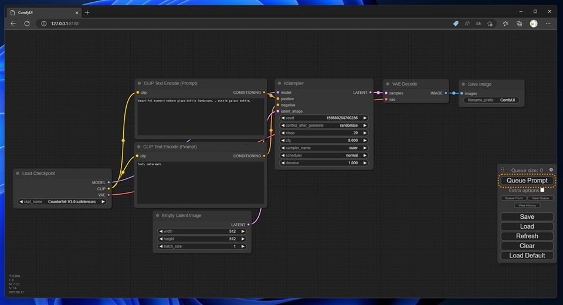Open ComfyUI menu settings gear
Viewport: 563px width, 305px height.
pyautogui.click(x=551, y=170)
